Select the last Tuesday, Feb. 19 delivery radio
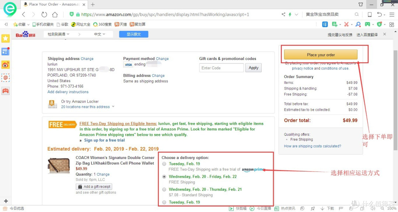The image size is (398, 212). [164, 202]
